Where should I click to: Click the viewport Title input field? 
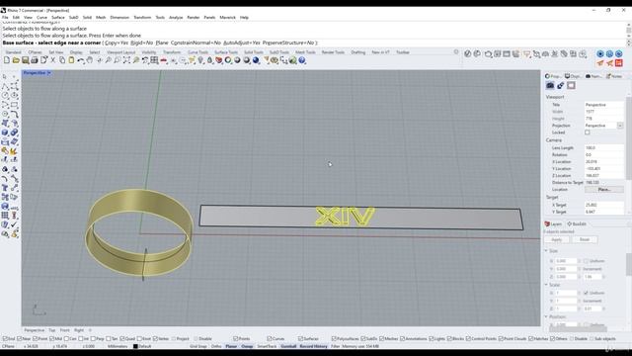click(603, 105)
